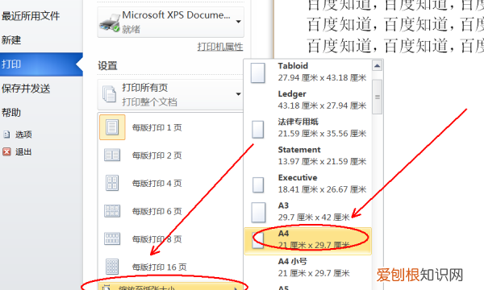This screenshot has height=290, width=484.
Task: Click the Tabloid 27.94 x 43.18 label
Action: click(x=322, y=72)
